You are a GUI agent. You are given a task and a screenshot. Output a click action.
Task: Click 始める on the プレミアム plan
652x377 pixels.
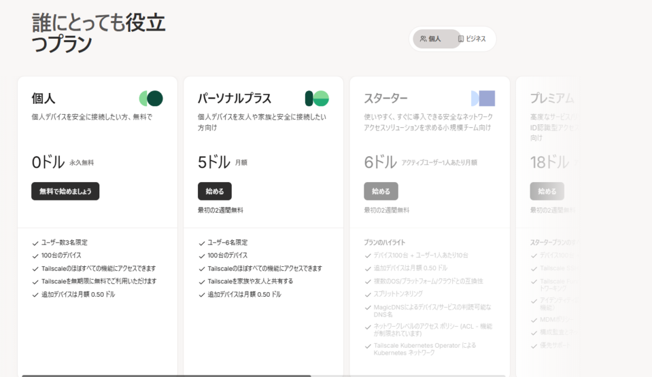click(x=548, y=191)
